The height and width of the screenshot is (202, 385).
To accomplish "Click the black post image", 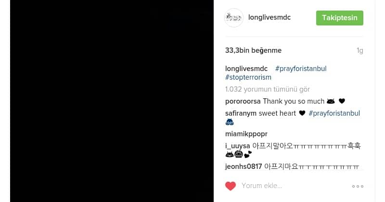I will pyautogui.click(x=112, y=101).
